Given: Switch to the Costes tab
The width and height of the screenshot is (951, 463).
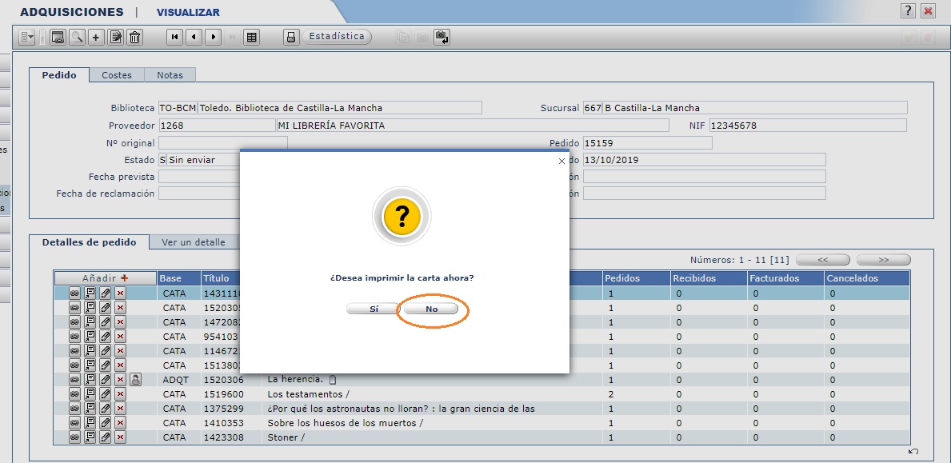Looking at the screenshot, I should (x=117, y=75).
